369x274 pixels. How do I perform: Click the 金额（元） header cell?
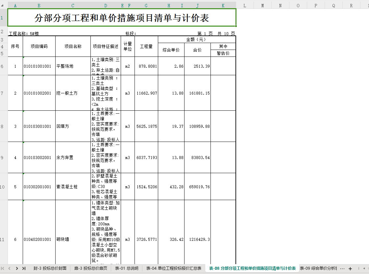(x=197, y=39)
